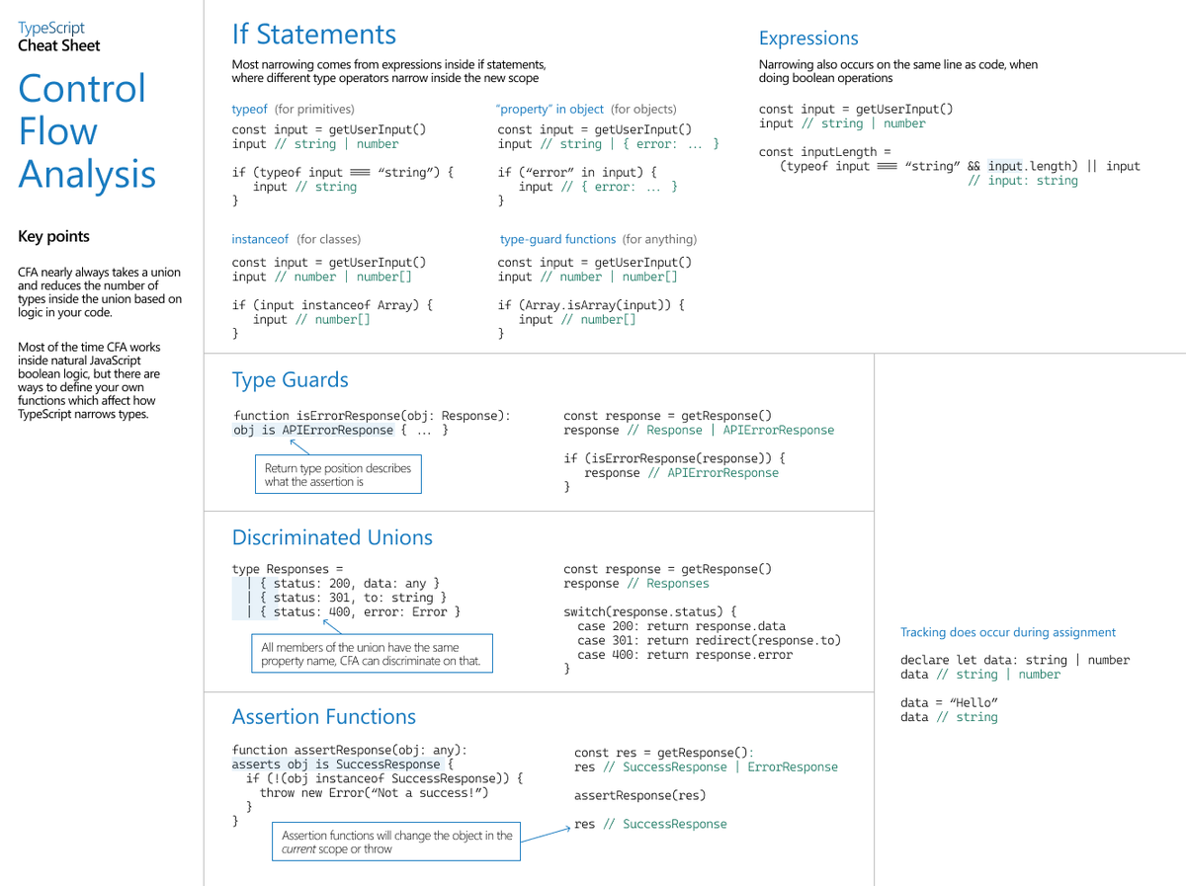Select the "property in object" label
This screenshot has height=886, width=1186.
550,109
